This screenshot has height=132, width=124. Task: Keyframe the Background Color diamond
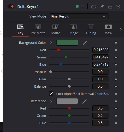116,43
